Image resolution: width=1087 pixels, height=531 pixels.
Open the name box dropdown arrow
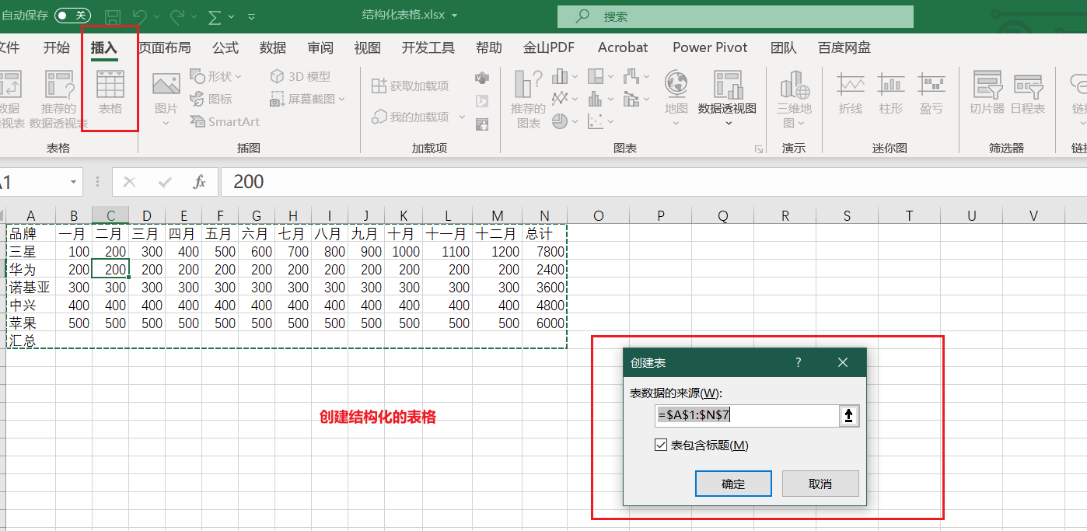click(x=74, y=182)
